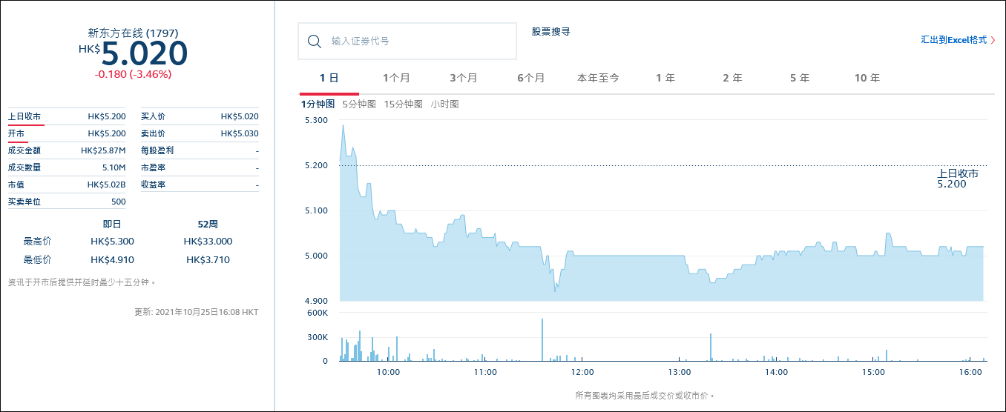The image size is (1006, 412).
Task: Select the 小时图 hourly chart
Action: click(x=445, y=104)
